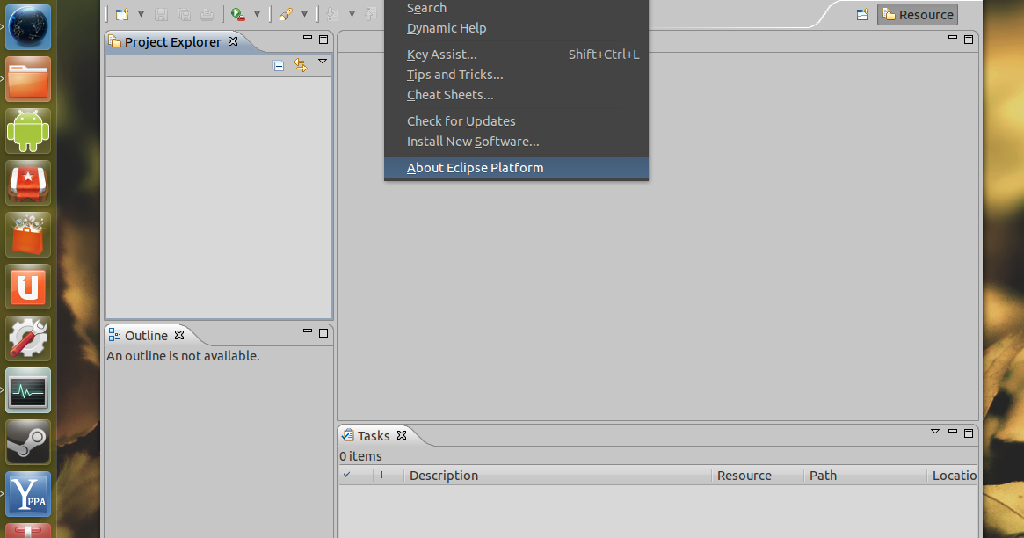Viewport: 1024px width, 538px height.
Task: Click the Save All toolbar icon
Action: pos(183,13)
